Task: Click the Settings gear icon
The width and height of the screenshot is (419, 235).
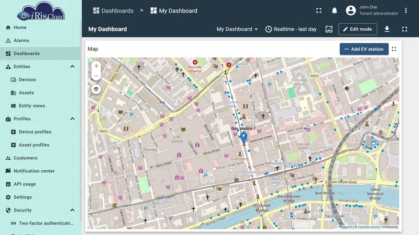Action: tap(8, 197)
